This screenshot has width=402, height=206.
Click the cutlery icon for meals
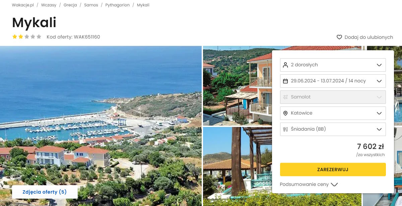pyautogui.click(x=285, y=129)
